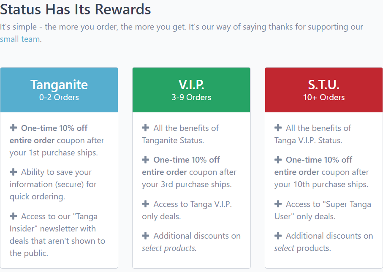The width and height of the screenshot is (383, 272).
Task: Click the 'Tanganite Status.' text in V.I.P. card
Action: pos(173,141)
